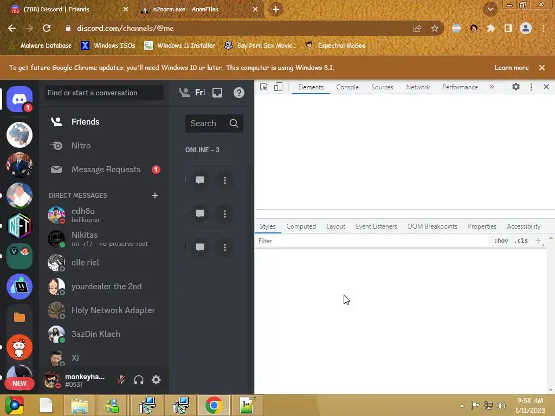Viewport: 555px width, 416px height.
Task: Message the third online friend
Action: click(x=200, y=247)
